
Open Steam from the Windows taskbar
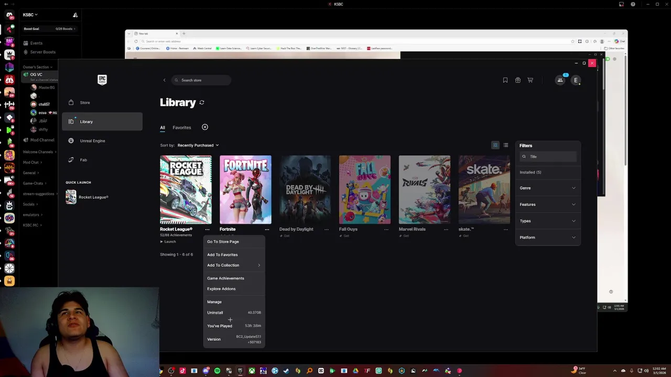pos(286,371)
